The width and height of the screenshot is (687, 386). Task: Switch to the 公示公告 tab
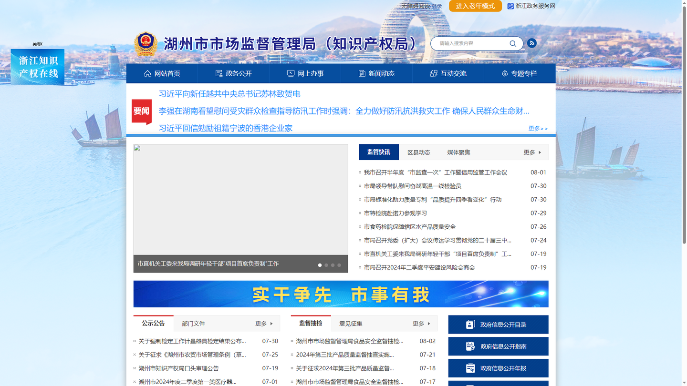153,323
